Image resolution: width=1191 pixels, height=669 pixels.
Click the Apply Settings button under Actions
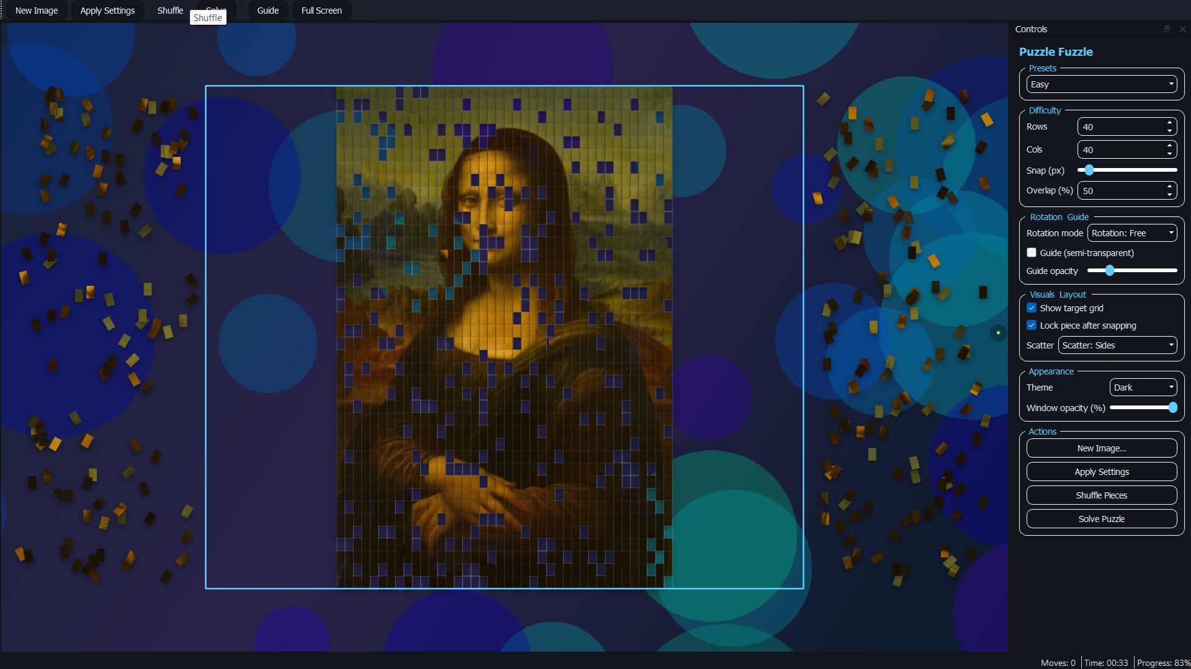1101,472
